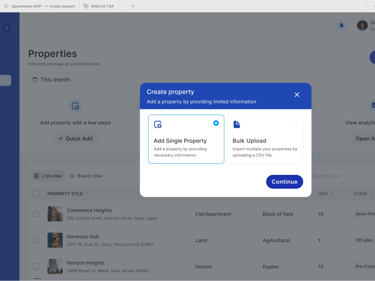Image resolution: width=375 pixels, height=281 pixels.
Task: Check the Commerce Heights row checkbox
Action: (x=36, y=214)
